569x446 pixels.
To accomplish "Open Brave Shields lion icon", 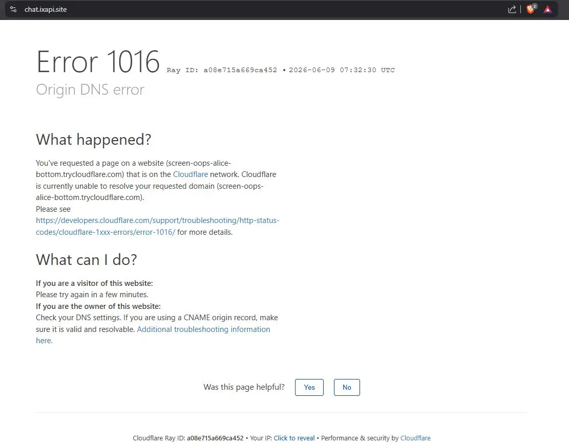I will coord(531,9).
